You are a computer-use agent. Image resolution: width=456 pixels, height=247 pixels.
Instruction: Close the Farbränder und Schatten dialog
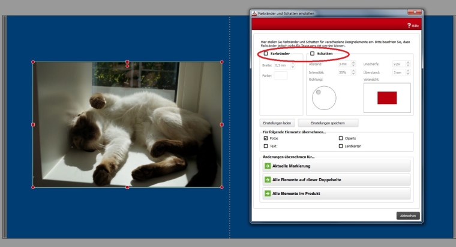coord(415,12)
